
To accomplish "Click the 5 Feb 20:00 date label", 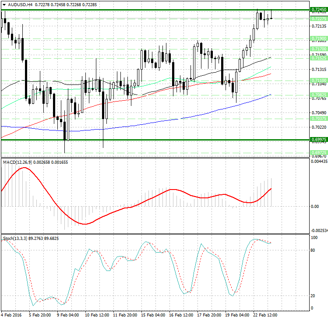I will coord(39,315).
